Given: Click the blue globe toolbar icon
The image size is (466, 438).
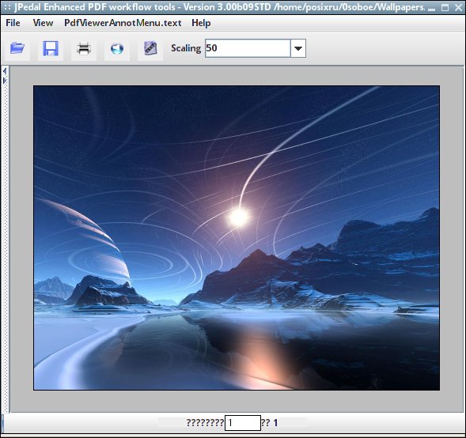Looking at the screenshot, I should pos(117,48).
